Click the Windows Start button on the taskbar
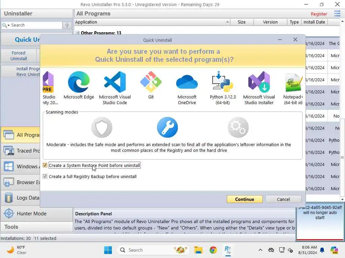This screenshot has height=258, width=345. click(108, 250)
